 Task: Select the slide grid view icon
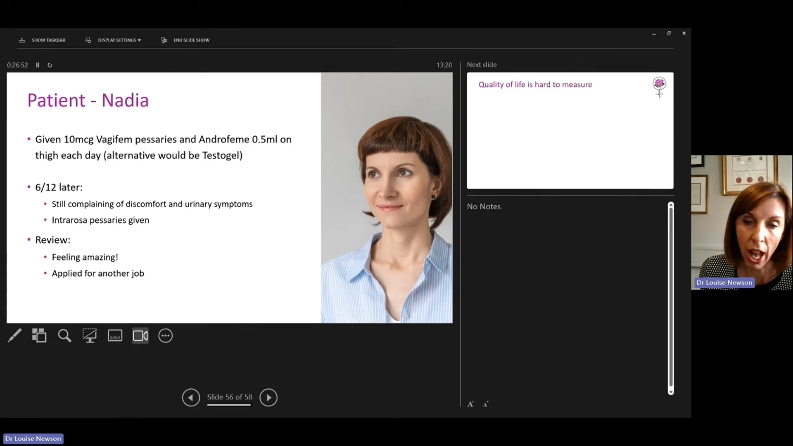[x=39, y=335]
